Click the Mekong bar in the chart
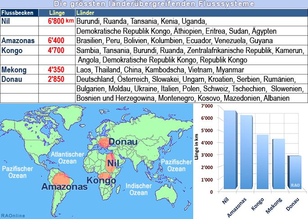Viewport: 308px width, 219px height. pos(278,164)
